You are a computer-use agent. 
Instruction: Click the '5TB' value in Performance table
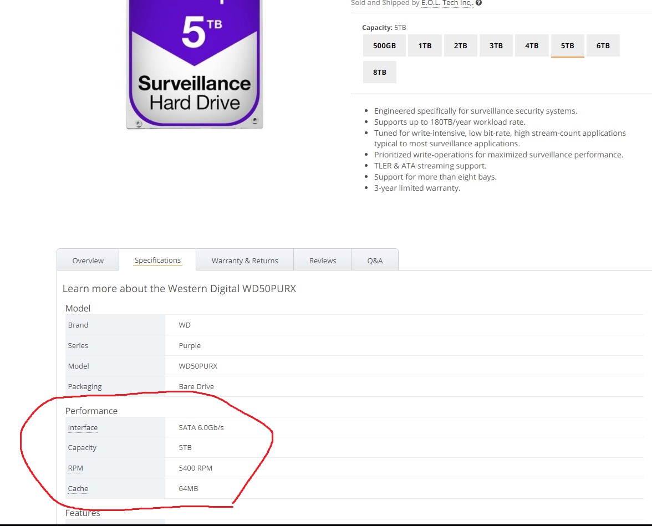pos(185,448)
